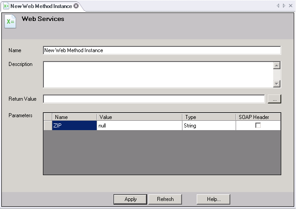Click the Return Value input field
Viewport: 296px width, 209px height.
[x=154, y=99]
